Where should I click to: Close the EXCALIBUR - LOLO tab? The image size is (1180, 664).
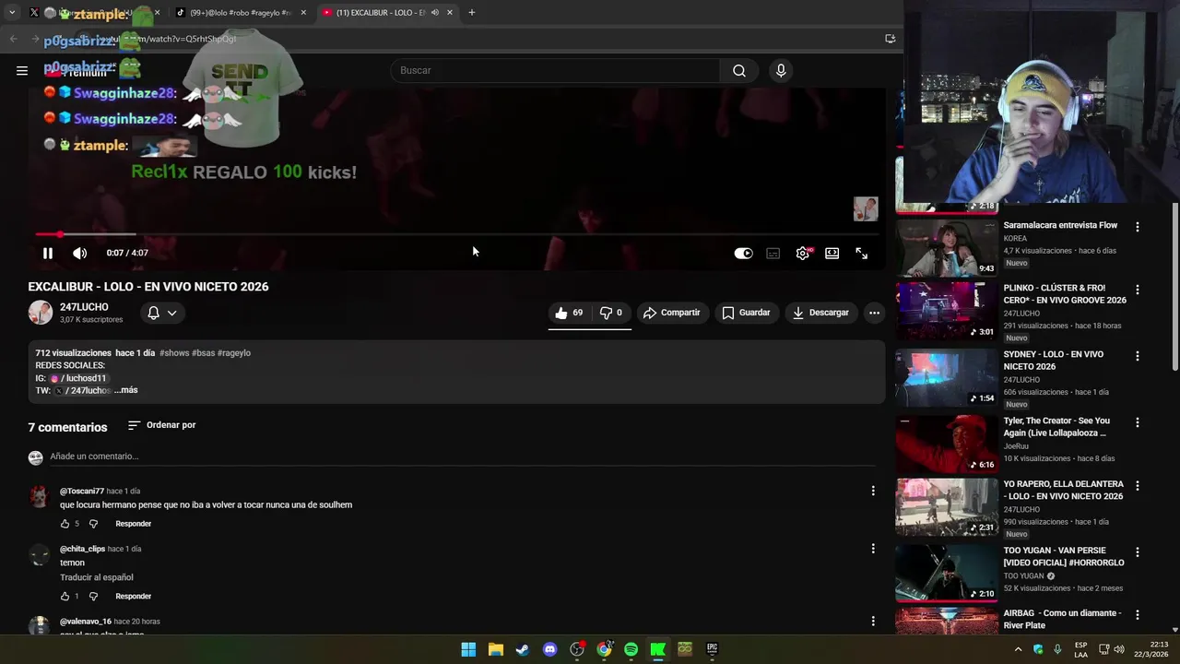[x=450, y=12]
